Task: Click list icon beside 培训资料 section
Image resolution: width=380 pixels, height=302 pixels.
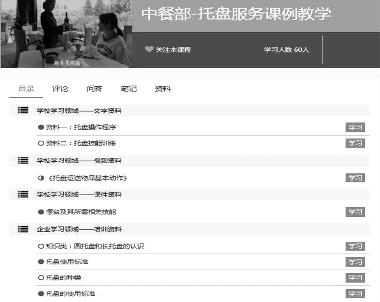Action: tap(23, 229)
